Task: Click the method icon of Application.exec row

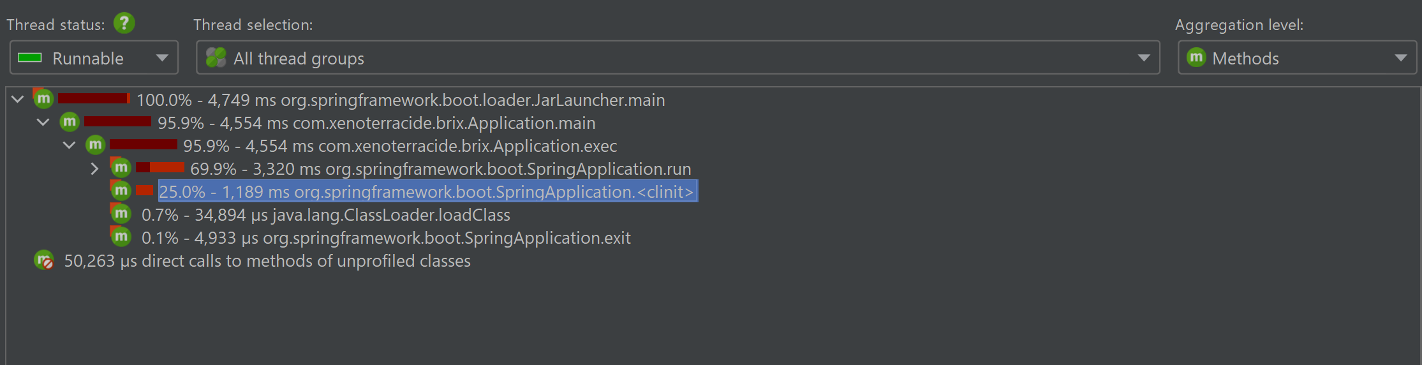Action: 94,145
